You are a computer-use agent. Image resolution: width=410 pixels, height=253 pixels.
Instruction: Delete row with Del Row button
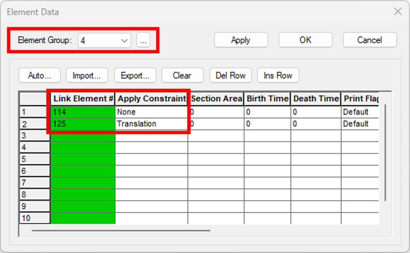pyautogui.click(x=231, y=76)
